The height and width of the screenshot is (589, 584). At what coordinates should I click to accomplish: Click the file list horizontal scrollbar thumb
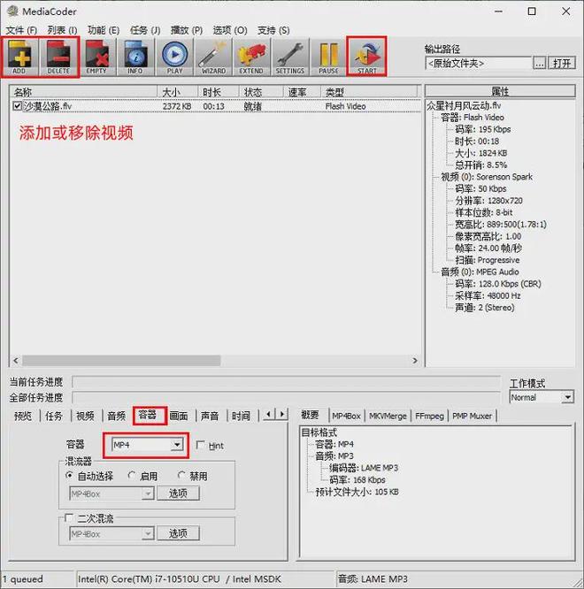(121, 361)
